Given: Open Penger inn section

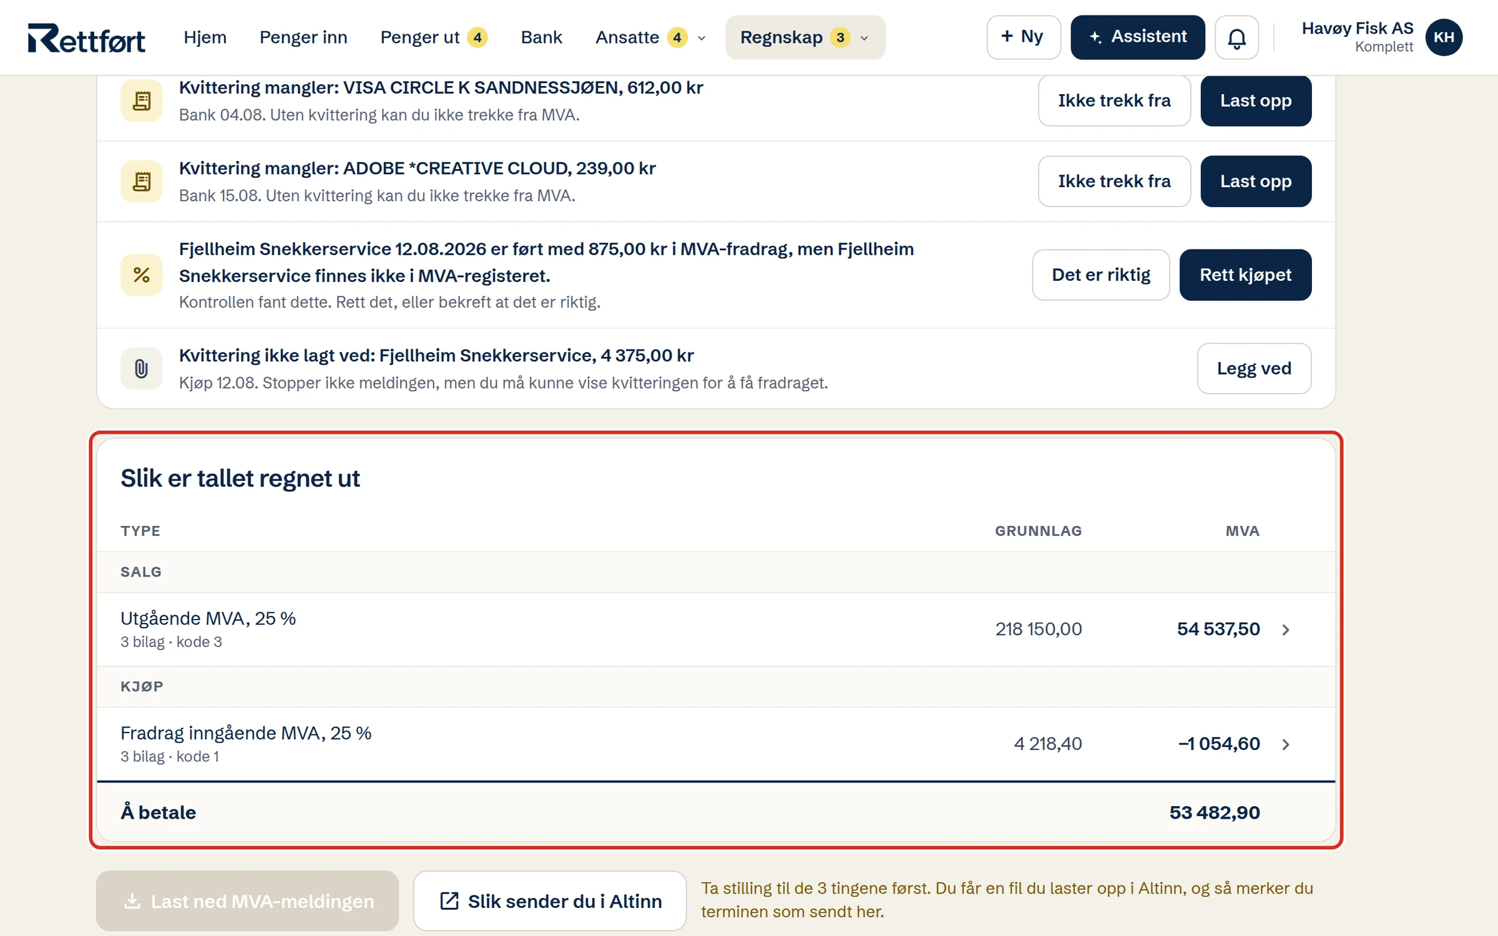Looking at the screenshot, I should (x=303, y=37).
